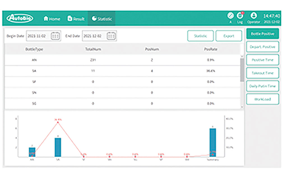The image size is (285, 177).
Task: Run the Statistic button
Action: 200,36
